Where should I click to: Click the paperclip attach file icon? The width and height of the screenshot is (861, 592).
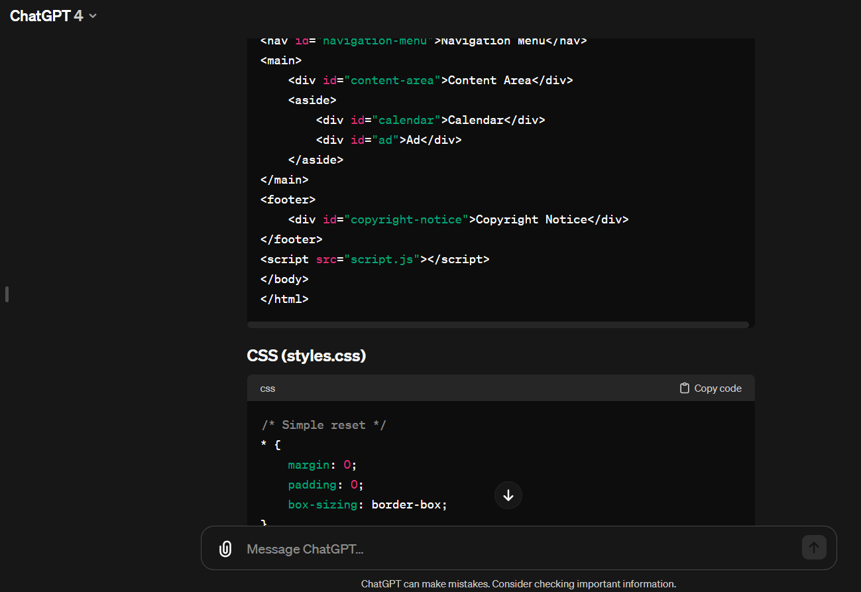(x=225, y=549)
